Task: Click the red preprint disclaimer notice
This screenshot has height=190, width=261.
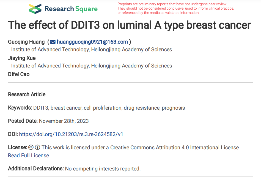Action: (176, 8)
